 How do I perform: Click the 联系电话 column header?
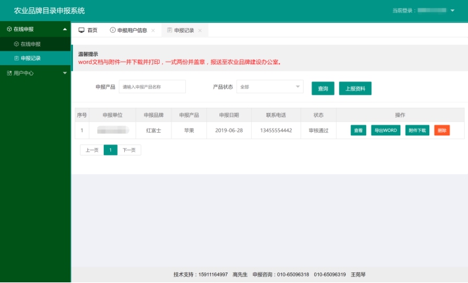pos(276,115)
